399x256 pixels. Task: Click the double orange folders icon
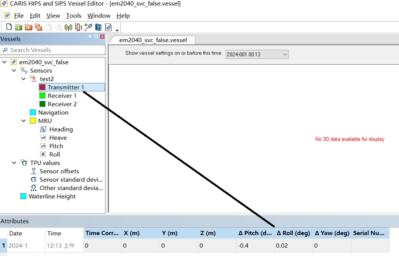point(38,27)
